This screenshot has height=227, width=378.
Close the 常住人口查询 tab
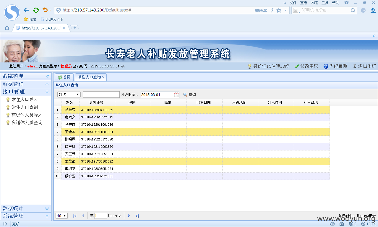coord(103,77)
